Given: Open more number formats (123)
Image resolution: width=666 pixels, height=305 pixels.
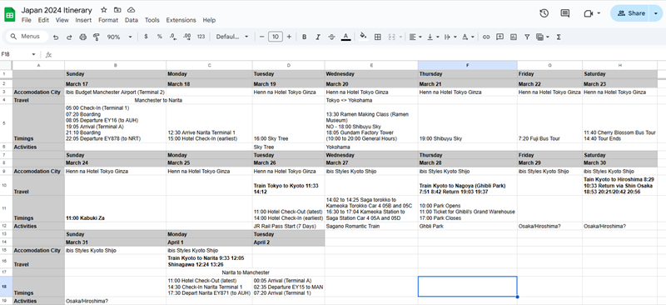Looking at the screenshot, I should coord(201,37).
